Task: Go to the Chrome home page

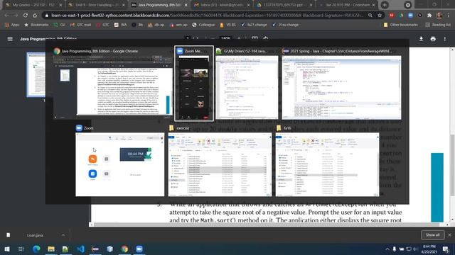Action: (x=35, y=16)
